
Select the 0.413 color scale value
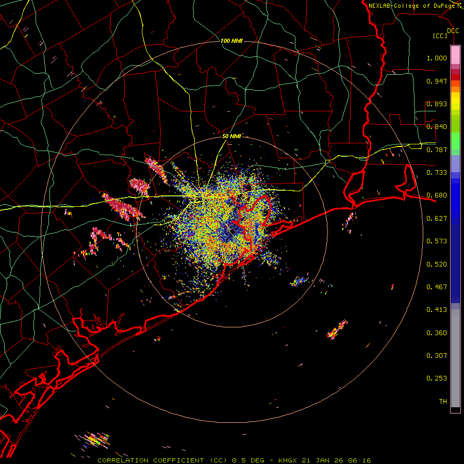(437, 310)
